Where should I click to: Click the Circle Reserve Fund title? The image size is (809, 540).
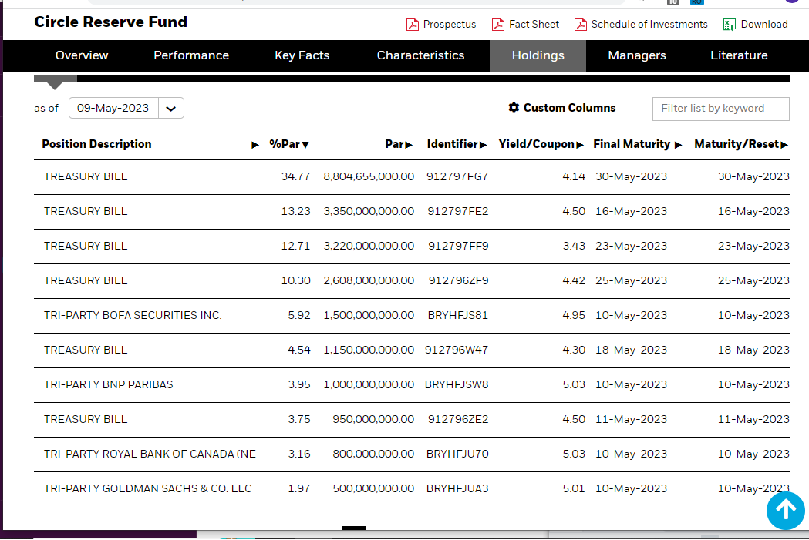tap(110, 22)
